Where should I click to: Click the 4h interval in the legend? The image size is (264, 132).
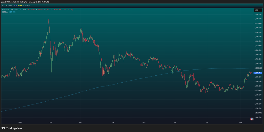click(21, 10)
